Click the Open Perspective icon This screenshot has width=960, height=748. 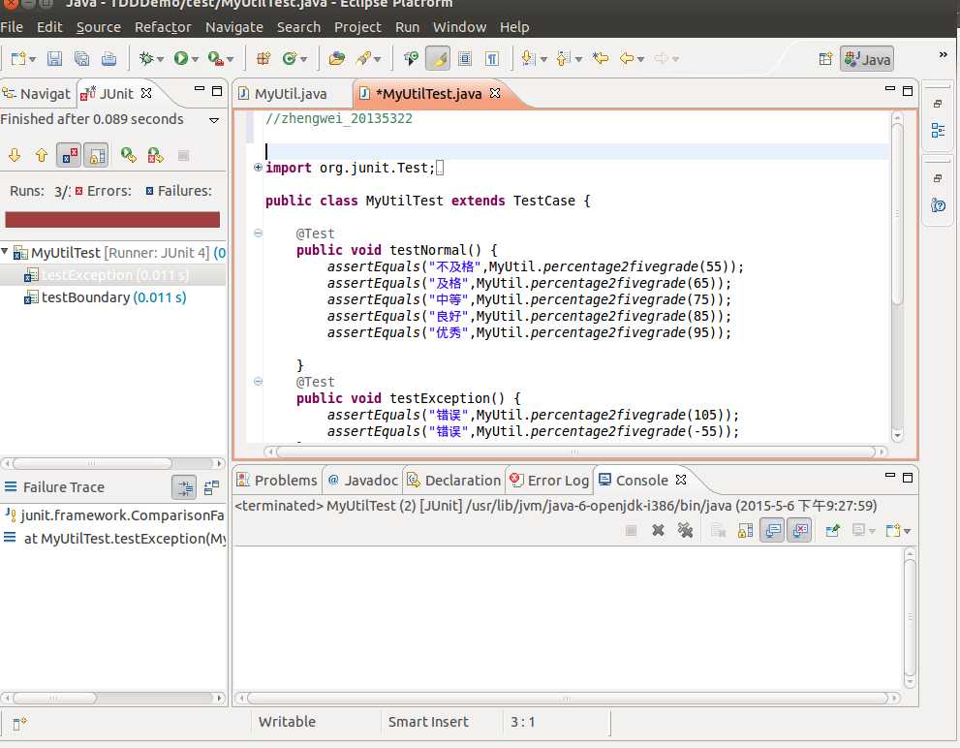pyautogui.click(x=825, y=59)
